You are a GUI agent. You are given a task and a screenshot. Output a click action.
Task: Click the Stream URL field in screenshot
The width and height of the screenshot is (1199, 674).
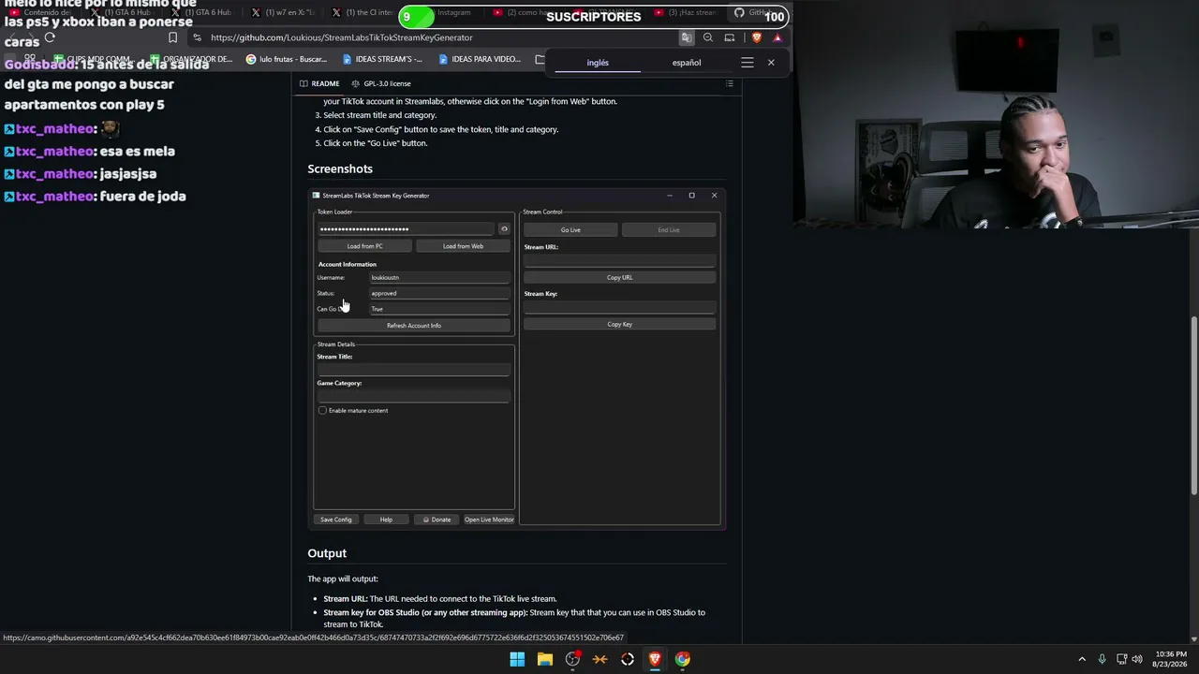click(619, 260)
